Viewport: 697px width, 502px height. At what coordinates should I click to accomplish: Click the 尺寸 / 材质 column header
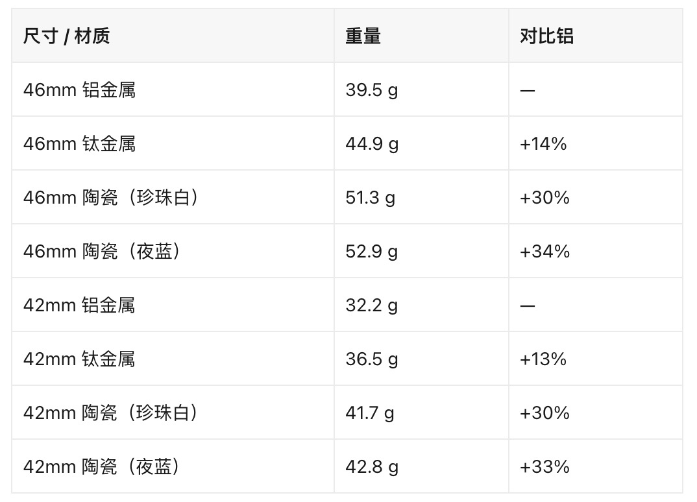click(67, 36)
